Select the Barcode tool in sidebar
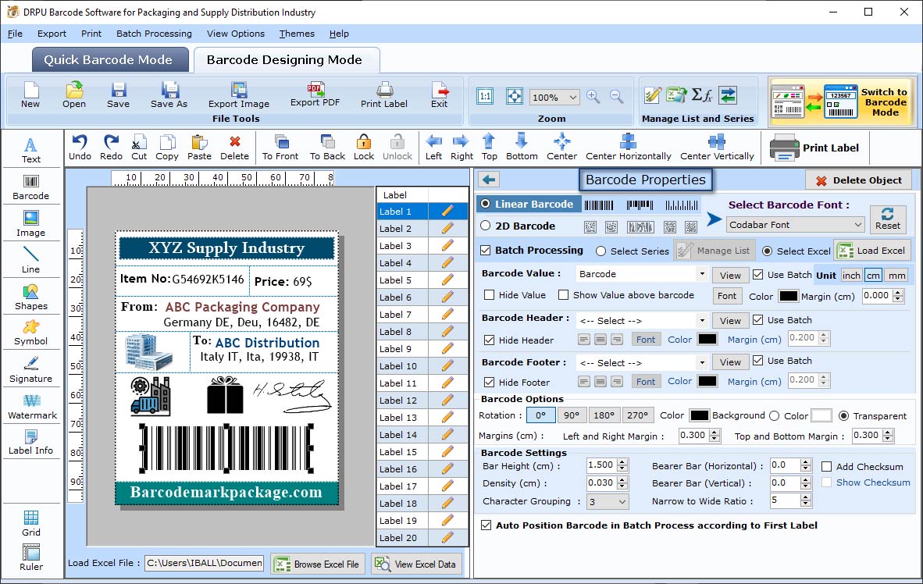Image resolution: width=923 pixels, height=584 pixels. point(30,187)
